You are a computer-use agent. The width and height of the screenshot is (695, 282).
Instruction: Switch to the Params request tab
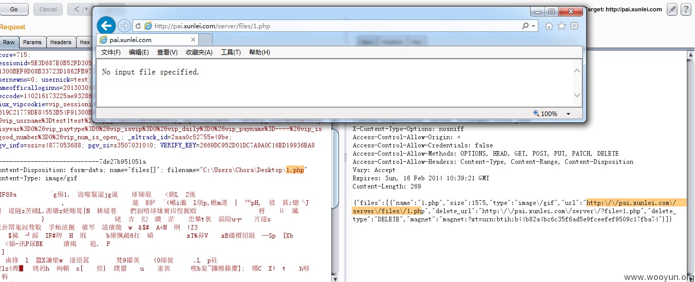[x=32, y=42]
